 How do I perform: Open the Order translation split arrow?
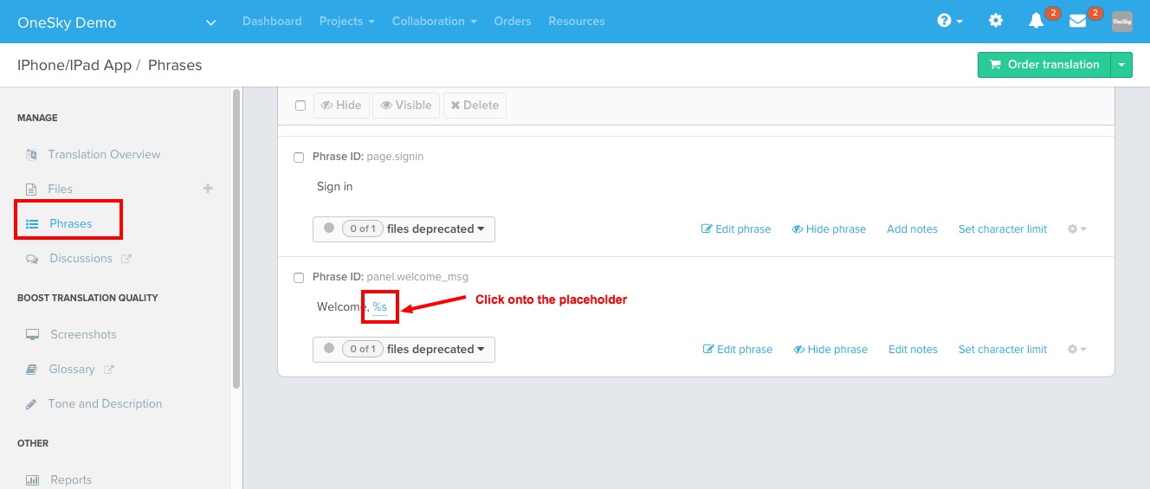1121,65
